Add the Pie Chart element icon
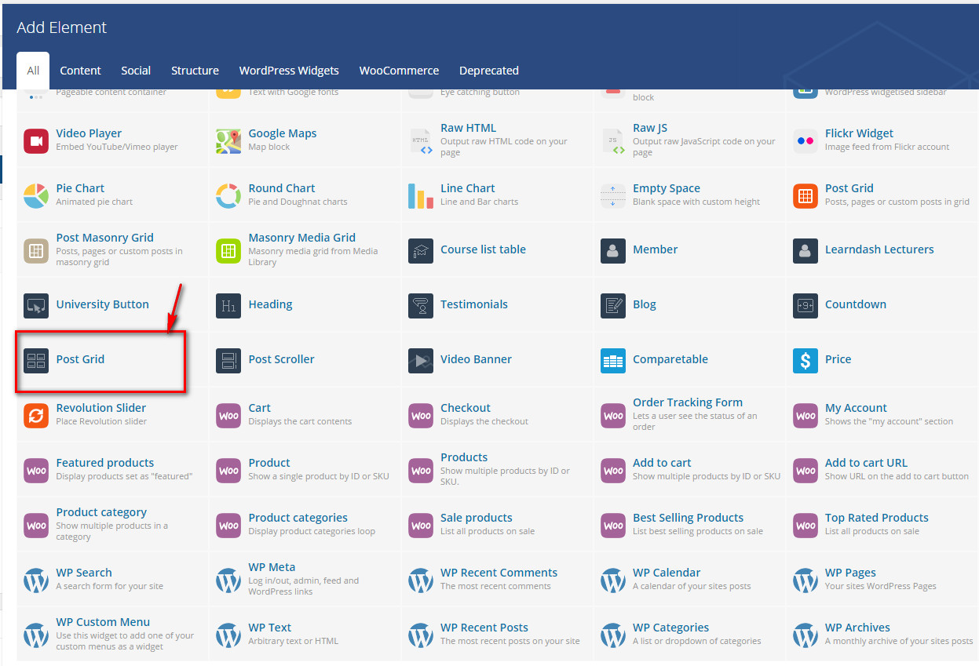Viewport: 979px width, 666px height. pyautogui.click(x=36, y=196)
